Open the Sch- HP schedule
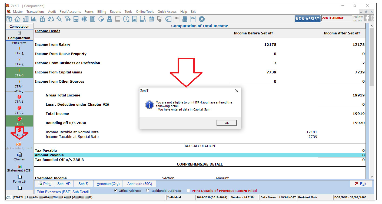382x204 pixels. pos(64,184)
